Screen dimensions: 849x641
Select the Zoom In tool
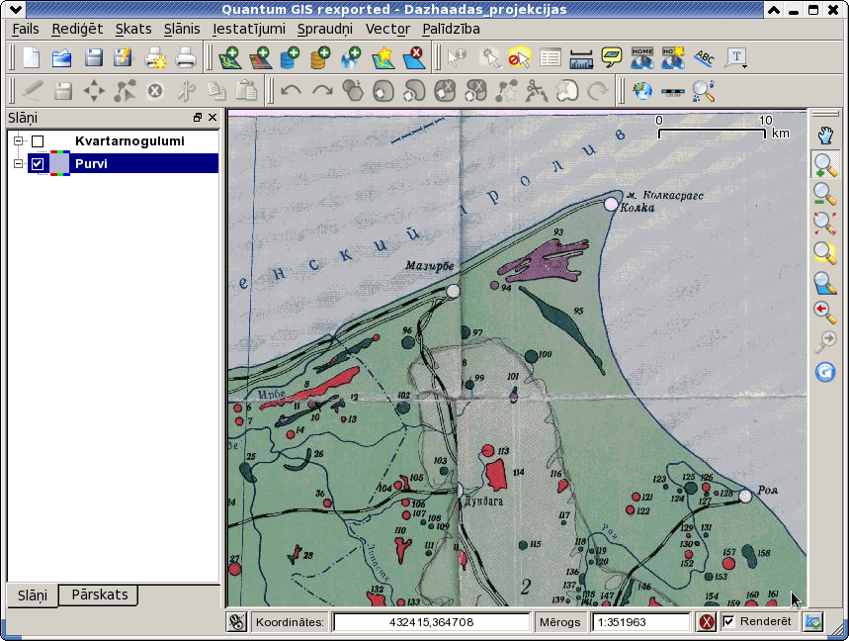[x=825, y=165]
